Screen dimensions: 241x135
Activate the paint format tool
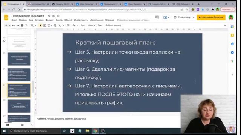click(x=26, y=25)
